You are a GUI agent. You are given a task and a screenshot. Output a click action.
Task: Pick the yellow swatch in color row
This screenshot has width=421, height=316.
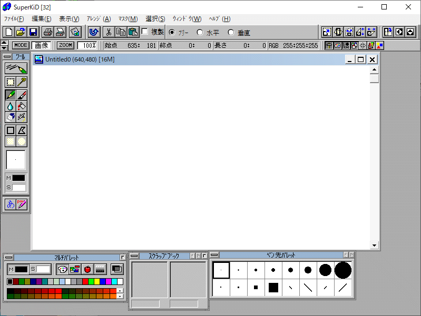click(96, 282)
